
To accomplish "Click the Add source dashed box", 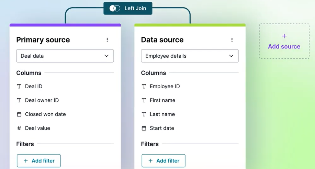I will point(284,41).
